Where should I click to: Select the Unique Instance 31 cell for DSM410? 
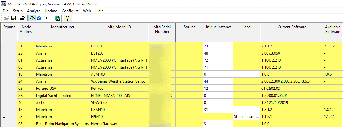coord(218,110)
